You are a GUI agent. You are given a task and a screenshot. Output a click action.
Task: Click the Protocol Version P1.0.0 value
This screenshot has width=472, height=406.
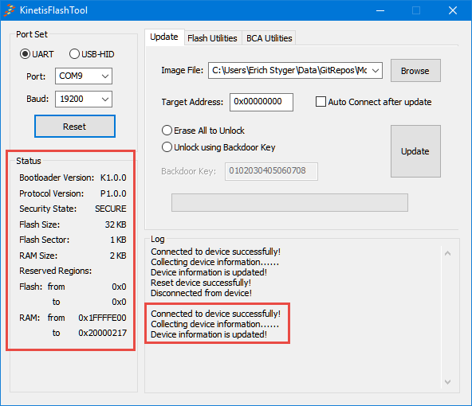click(x=113, y=193)
